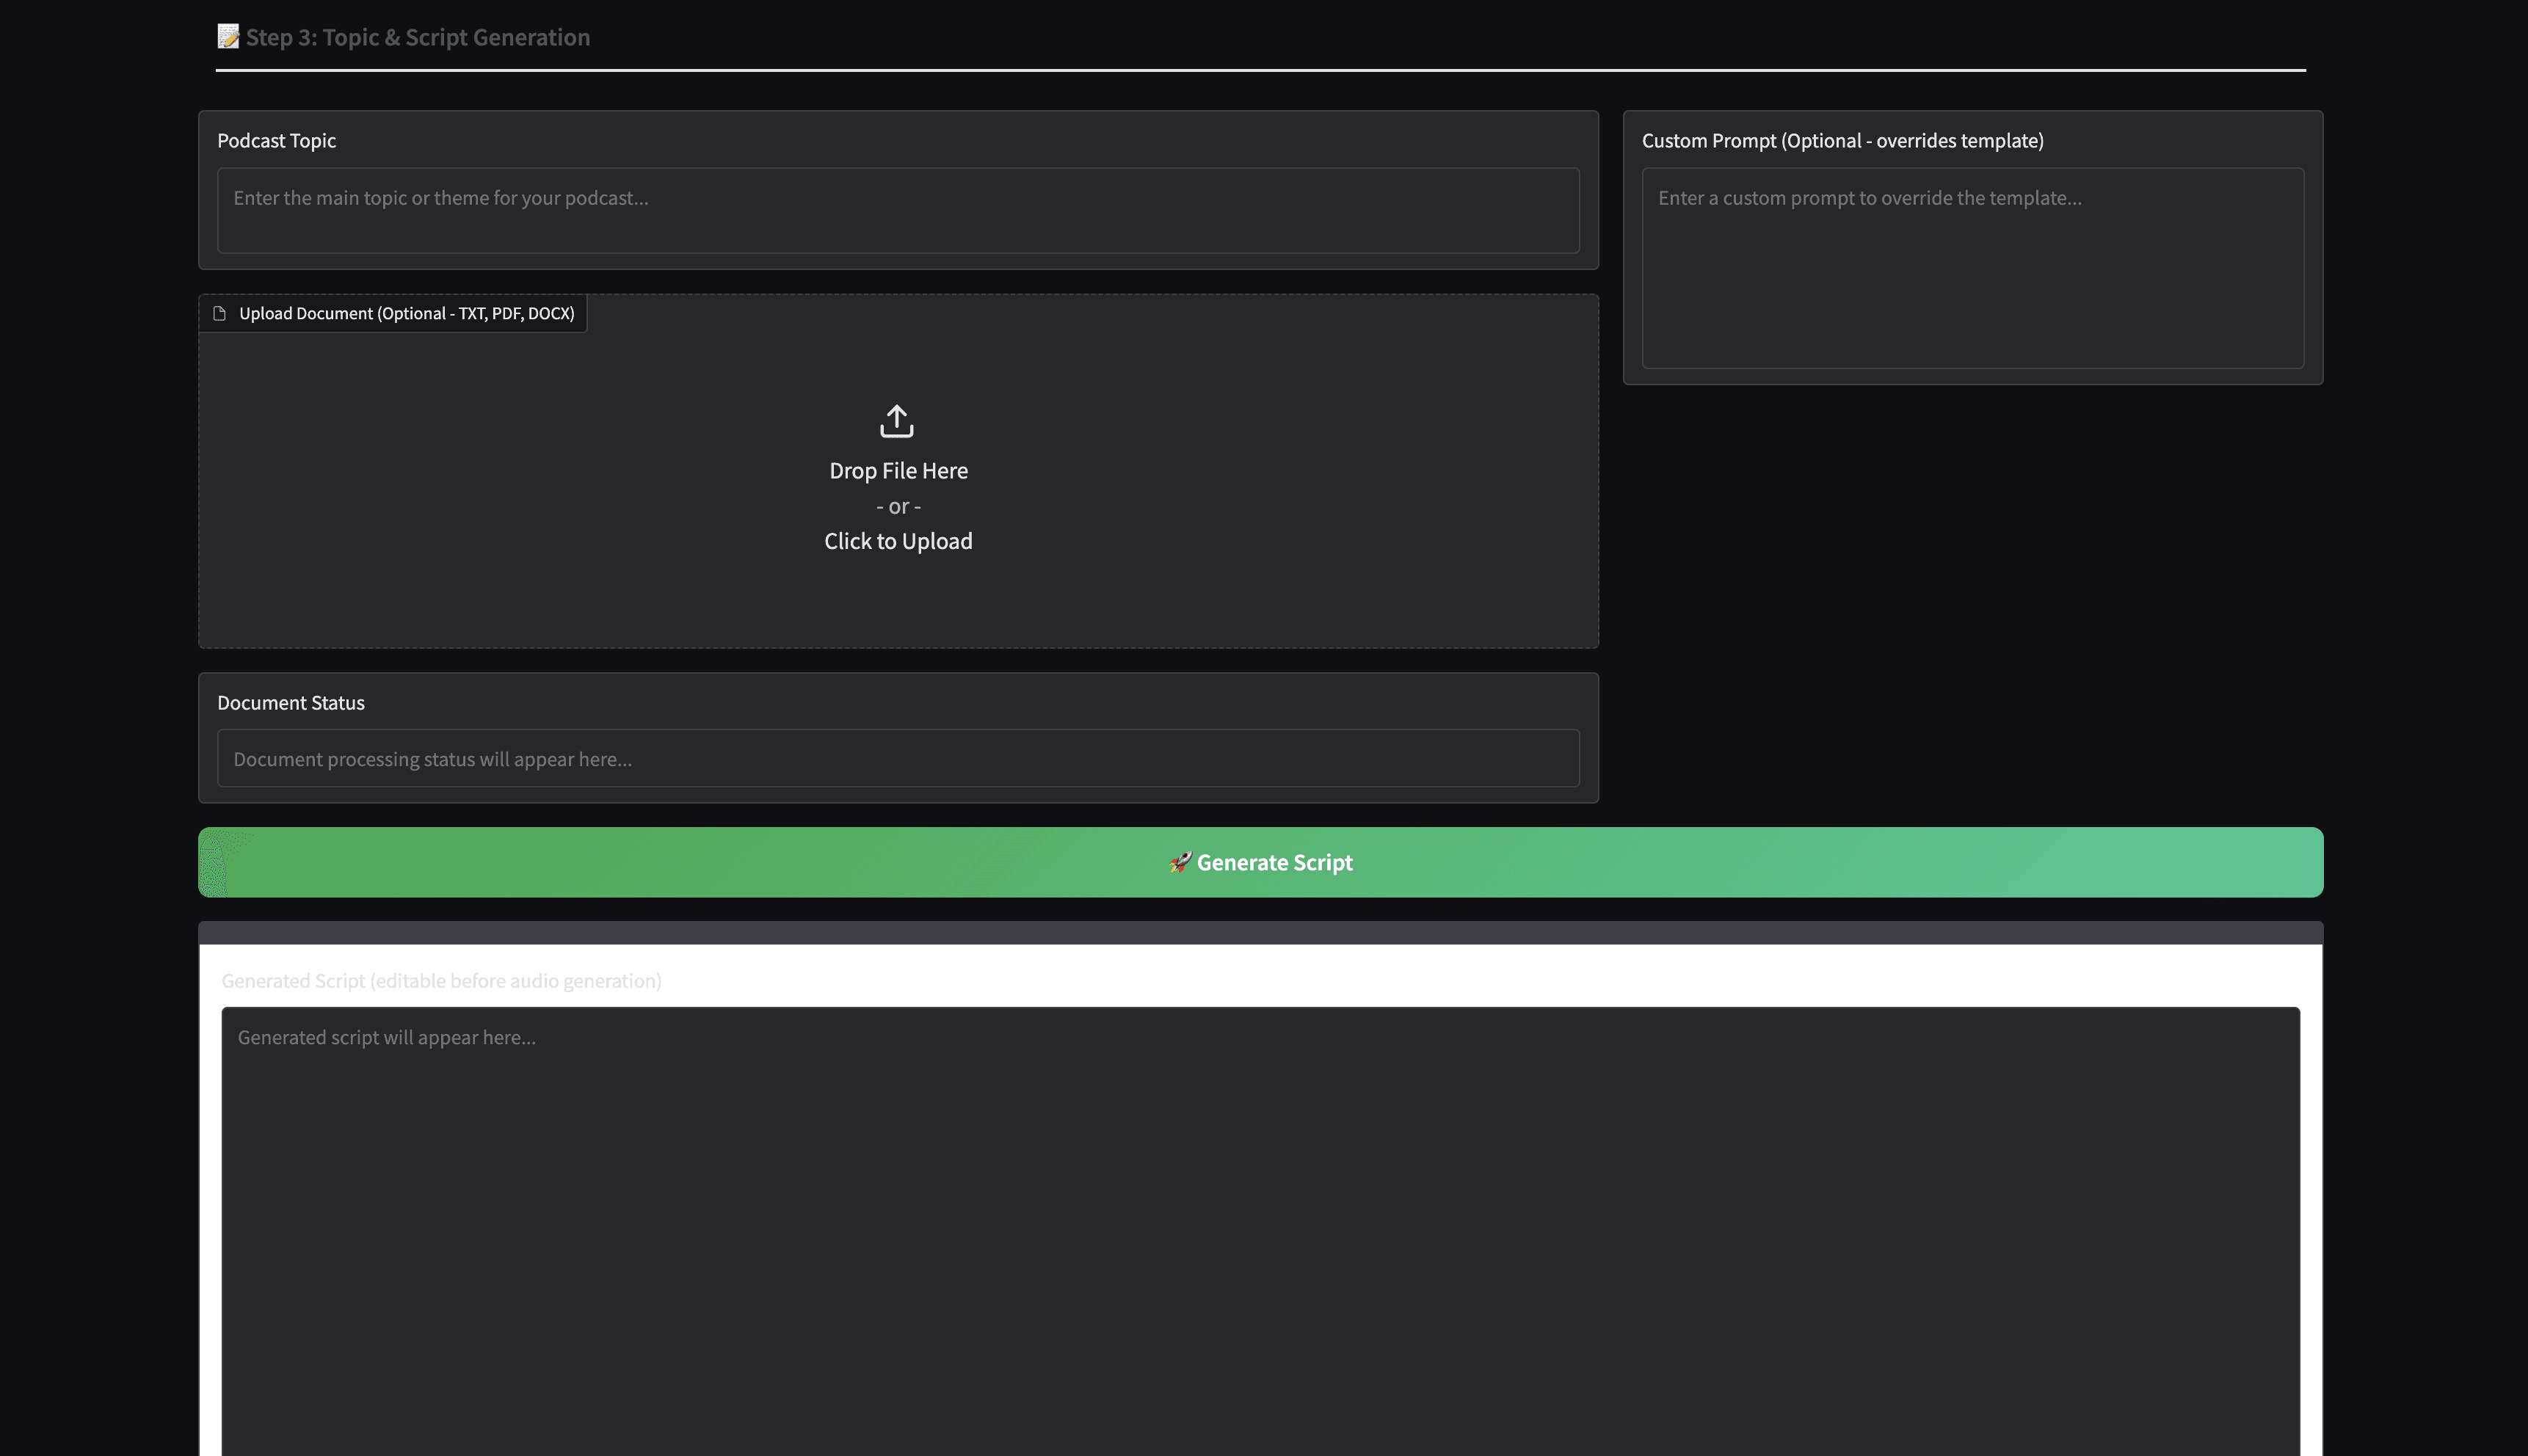Click the Podcast Topic label
2528x1456 pixels.
pyautogui.click(x=277, y=140)
